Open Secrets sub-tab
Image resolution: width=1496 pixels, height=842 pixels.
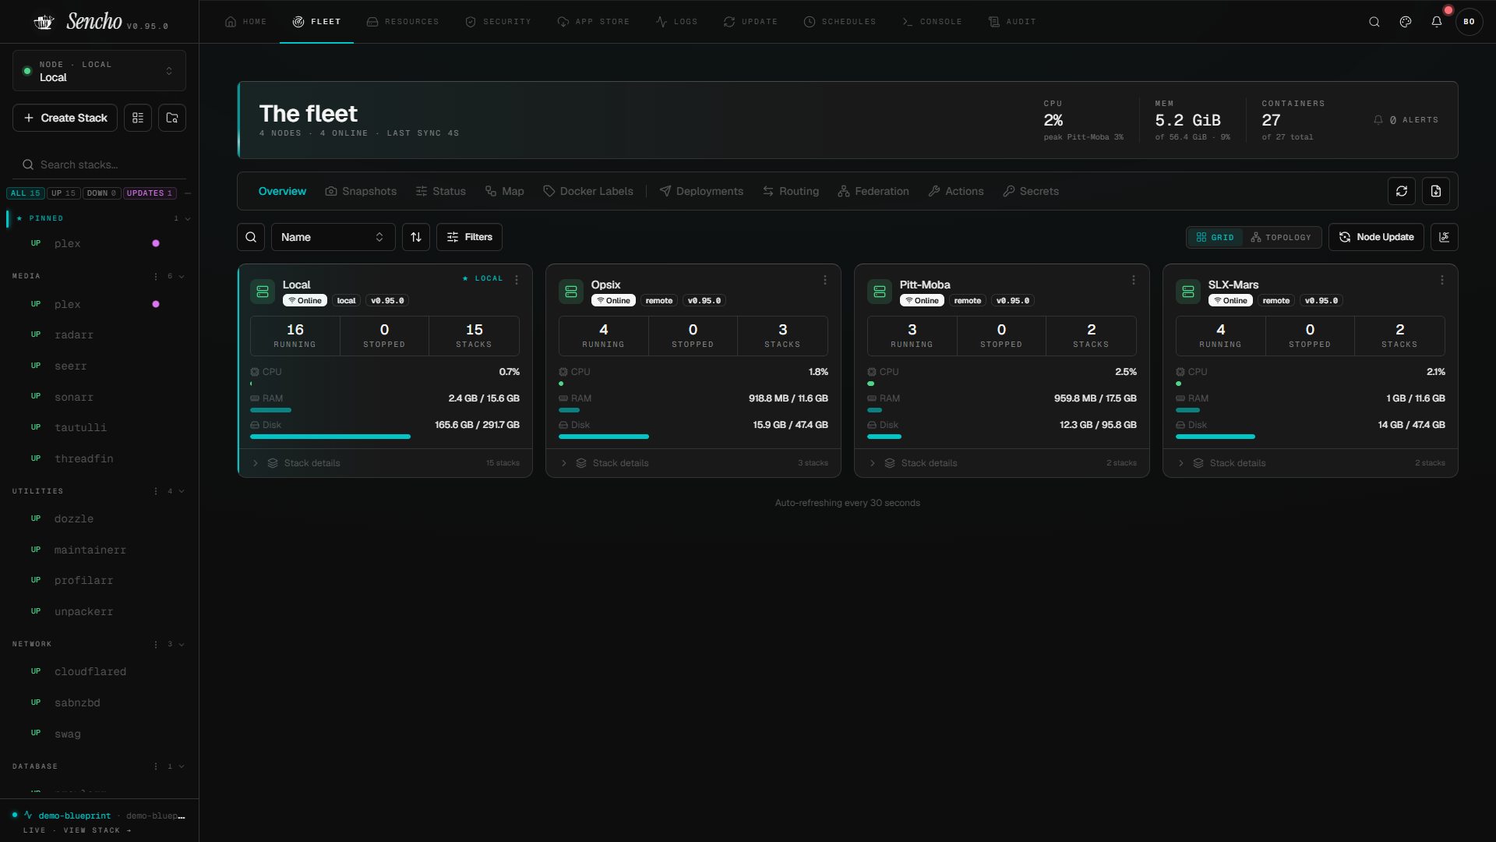point(1031,191)
